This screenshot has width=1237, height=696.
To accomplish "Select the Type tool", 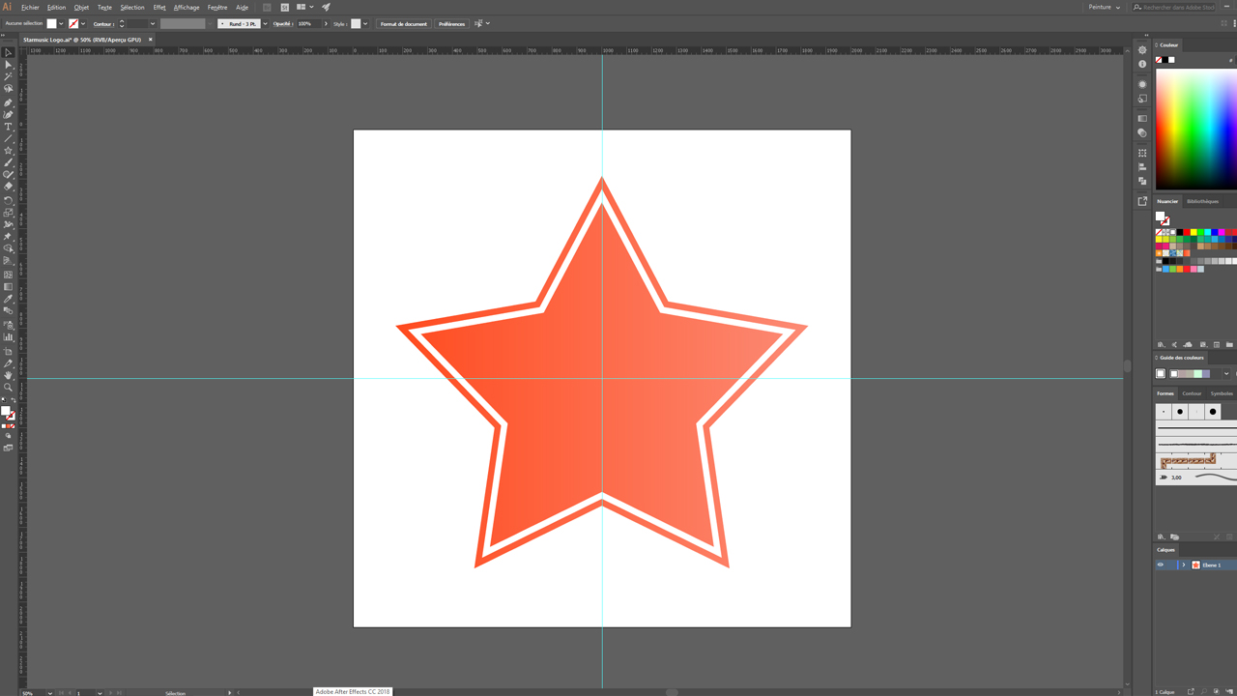I will click(x=9, y=127).
